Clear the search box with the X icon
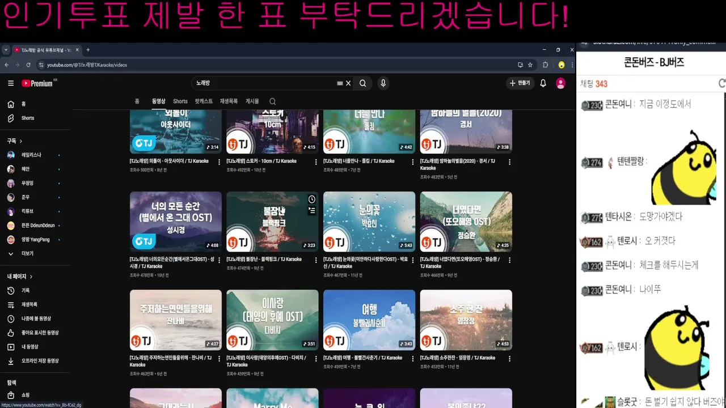Viewport: 726px width, 408px height. [348, 83]
